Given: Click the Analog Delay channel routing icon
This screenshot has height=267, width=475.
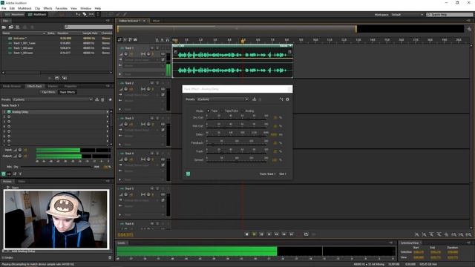Looking at the screenshot, I should click(x=281, y=99).
